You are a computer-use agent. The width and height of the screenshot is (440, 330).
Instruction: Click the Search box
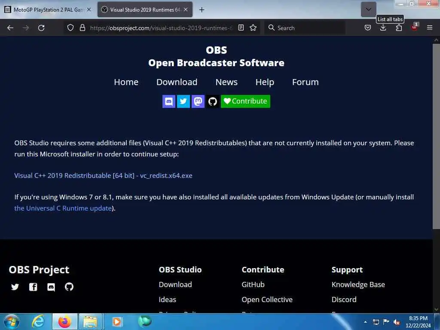pyautogui.click(x=305, y=28)
